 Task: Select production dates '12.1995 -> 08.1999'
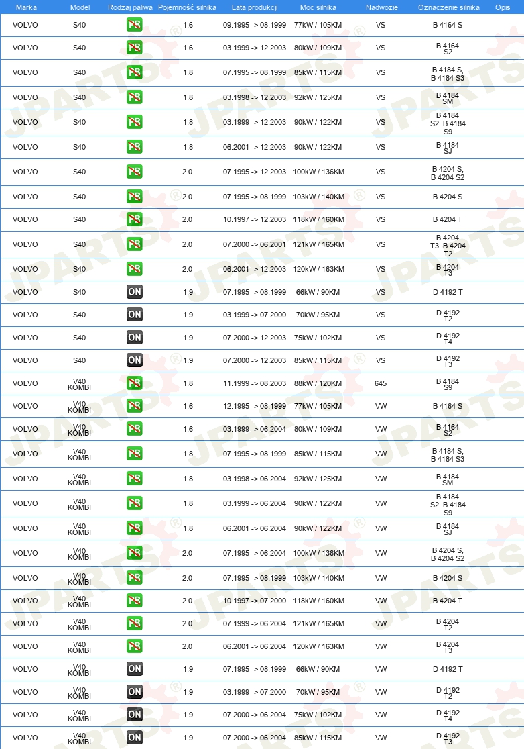(255, 406)
